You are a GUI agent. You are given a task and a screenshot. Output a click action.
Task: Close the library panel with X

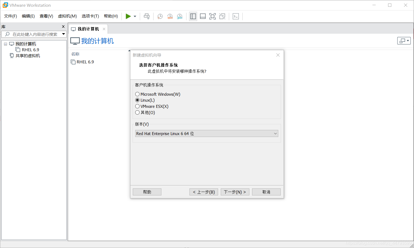tap(63, 27)
